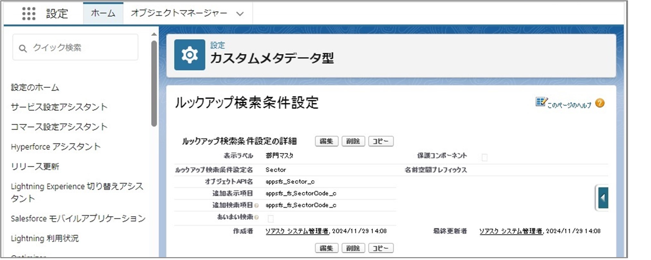Focus the クイック検索 input field
Image resolution: width=651 pixels, height=260 pixels.
pyautogui.click(x=75, y=47)
